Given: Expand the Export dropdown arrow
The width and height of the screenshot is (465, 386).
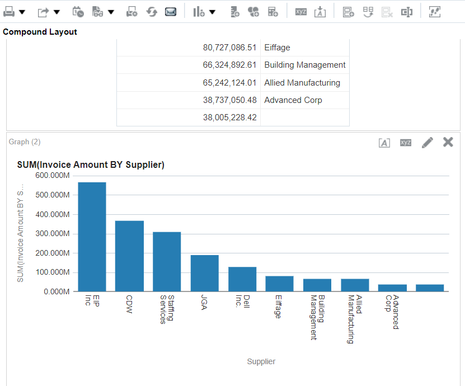Looking at the screenshot, I should point(57,12).
